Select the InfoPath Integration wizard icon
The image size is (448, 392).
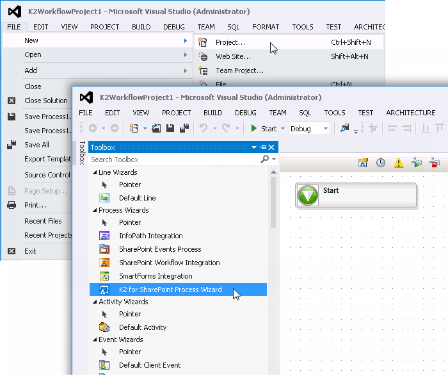pos(104,236)
